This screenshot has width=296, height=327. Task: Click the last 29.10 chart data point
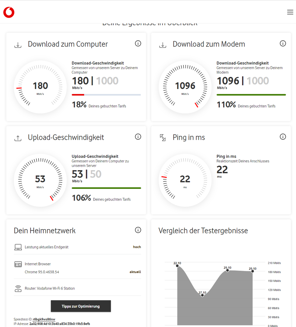252,271
